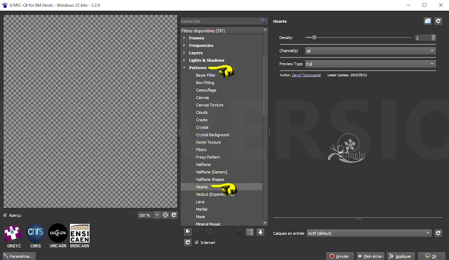Image resolution: width=449 pixels, height=260 pixels.
Task: Click the zoom in plus icon
Action: tap(165, 215)
